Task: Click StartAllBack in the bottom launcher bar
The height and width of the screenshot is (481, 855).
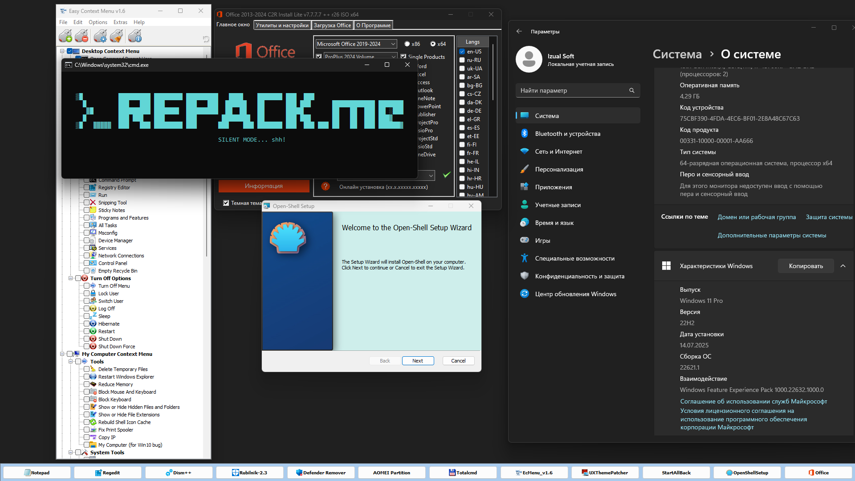Action: pos(676,473)
